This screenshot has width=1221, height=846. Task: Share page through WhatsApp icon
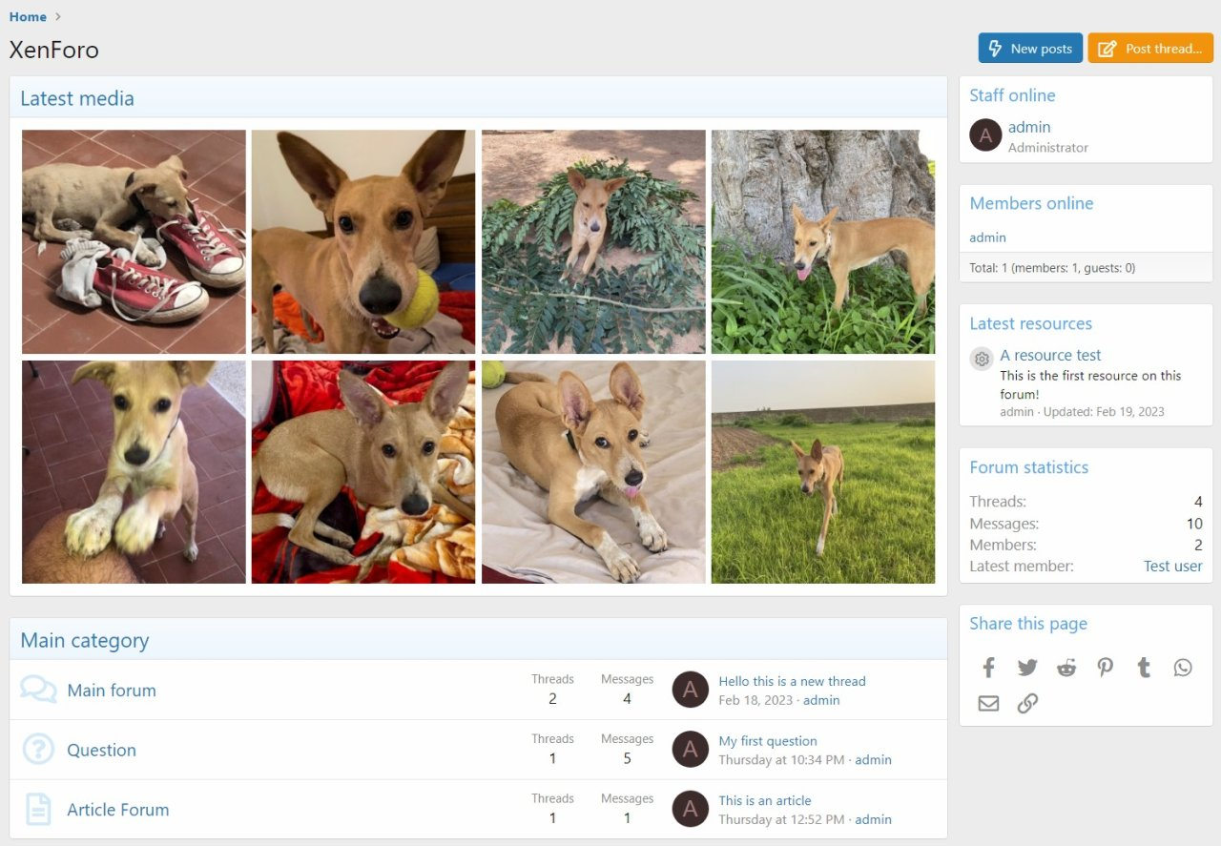(x=1183, y=668)
